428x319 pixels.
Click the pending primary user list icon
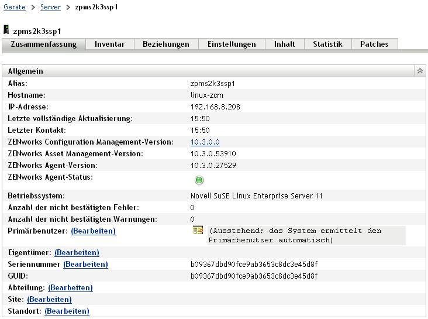coord(198,230)
